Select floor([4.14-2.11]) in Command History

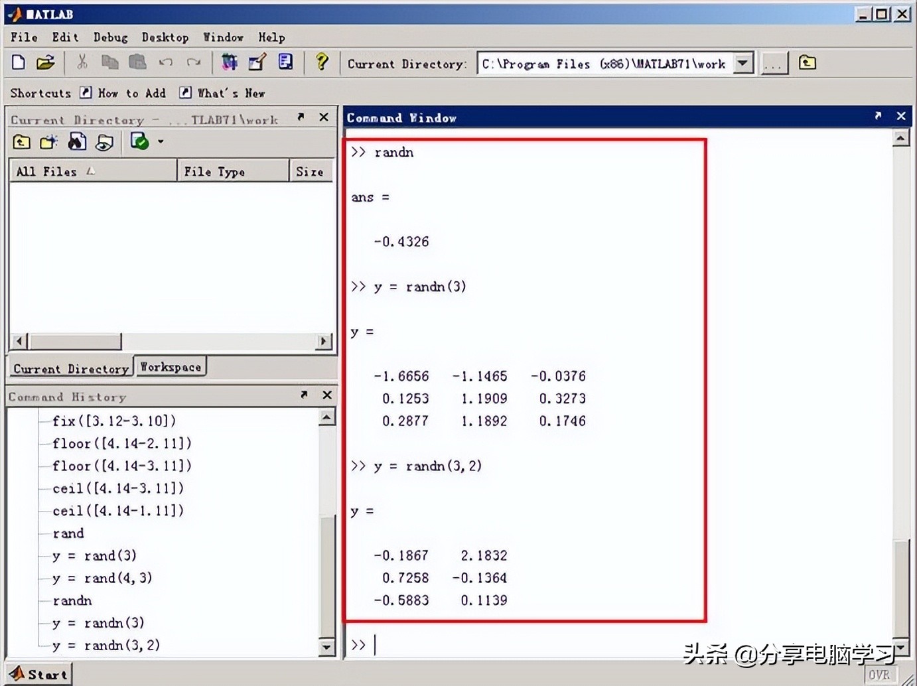point(122,443)
